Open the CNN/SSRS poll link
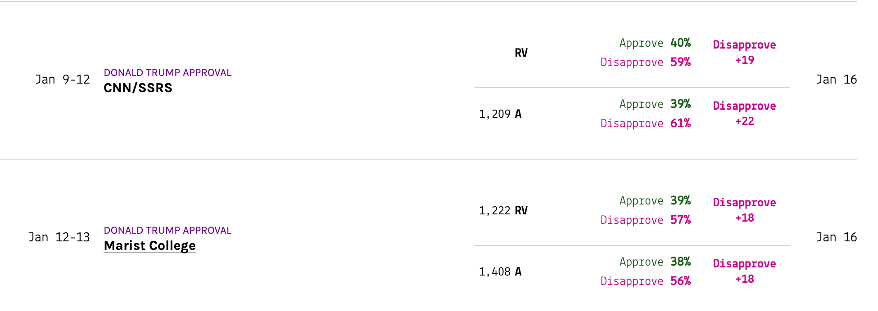Viewport: 878px width, 311px height. [x=138, y=88]
